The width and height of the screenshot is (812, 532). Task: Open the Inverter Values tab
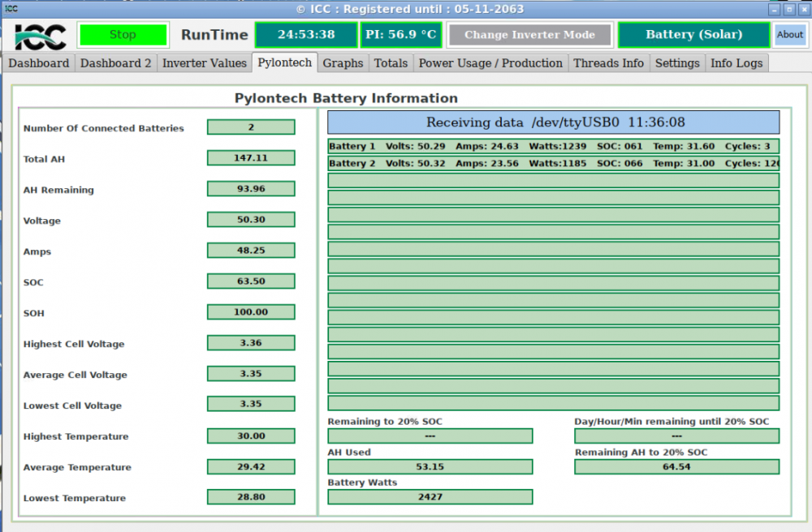[x=205, y=63]
